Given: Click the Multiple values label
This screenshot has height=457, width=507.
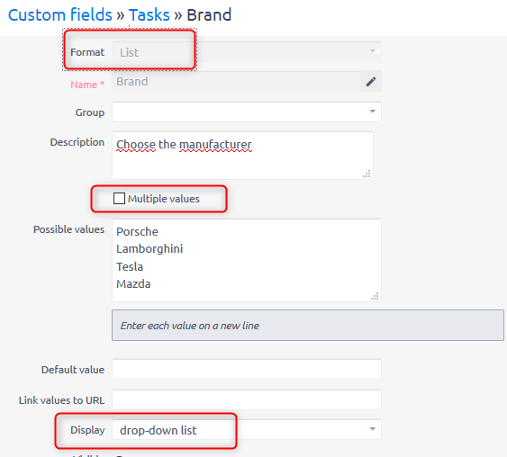Looking at the screenshot, I should point(164,199).
